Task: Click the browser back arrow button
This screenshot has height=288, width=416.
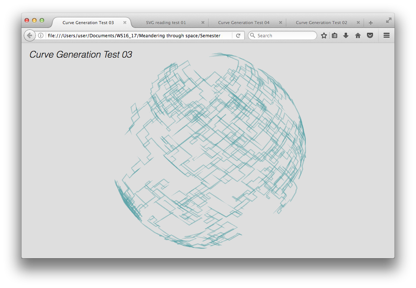Action: (29, 35)
